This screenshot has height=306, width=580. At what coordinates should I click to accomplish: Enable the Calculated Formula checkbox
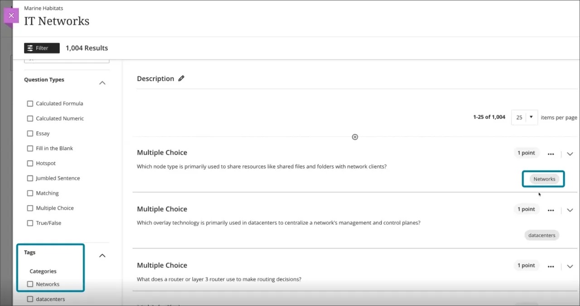point(30,103)
